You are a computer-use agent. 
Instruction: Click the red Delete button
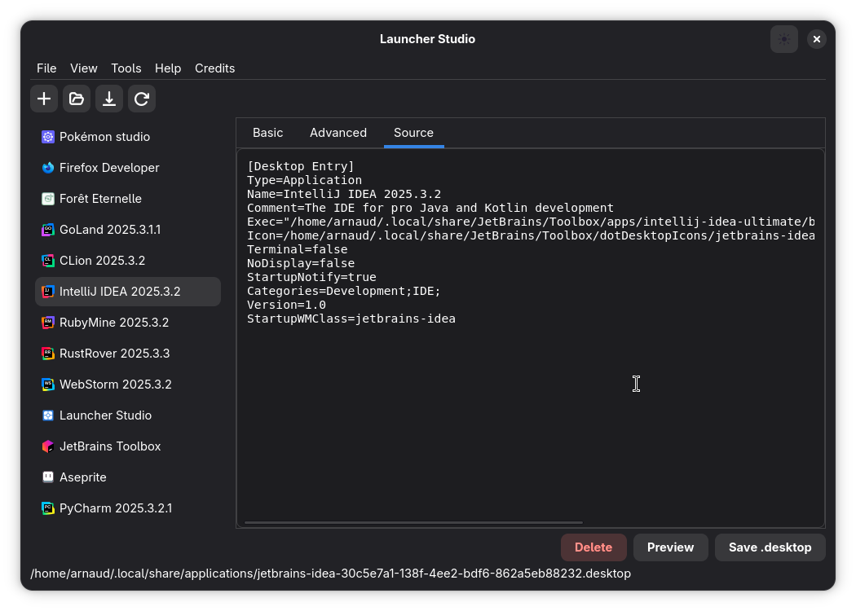coord(593,547)
